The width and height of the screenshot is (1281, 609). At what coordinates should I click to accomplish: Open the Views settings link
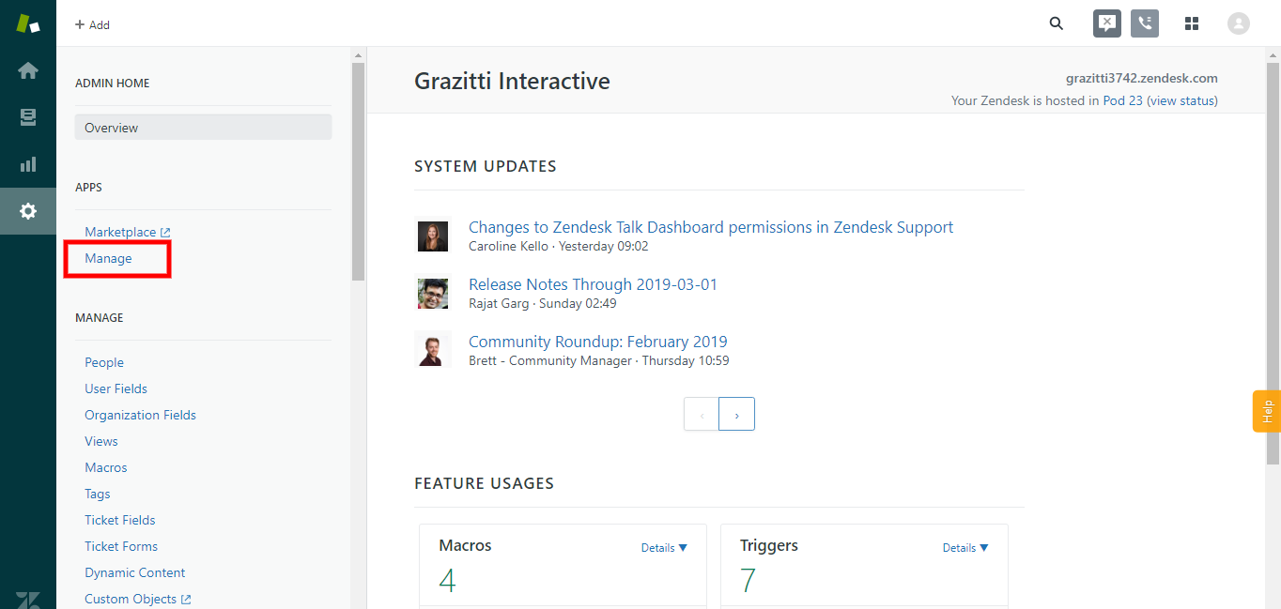(101, 441)
